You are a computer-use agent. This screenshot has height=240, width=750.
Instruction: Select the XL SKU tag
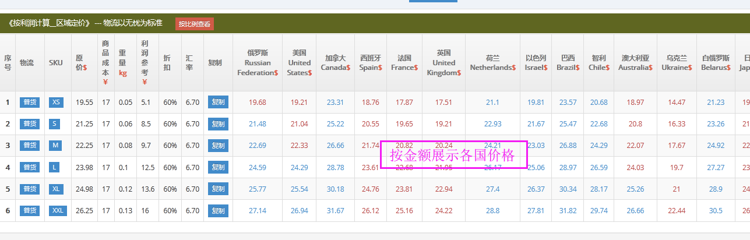[x=56, y=189]
